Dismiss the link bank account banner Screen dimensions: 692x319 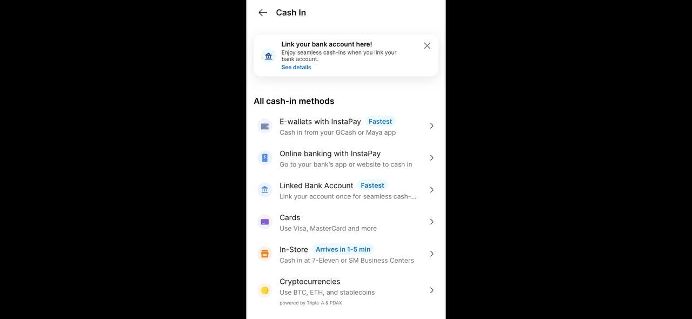(x=427, y=46)
